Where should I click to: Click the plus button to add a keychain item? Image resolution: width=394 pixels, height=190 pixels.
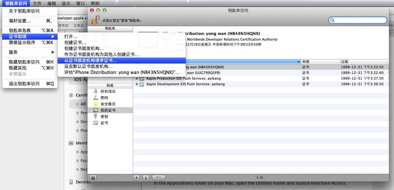[x=137, y=177]
